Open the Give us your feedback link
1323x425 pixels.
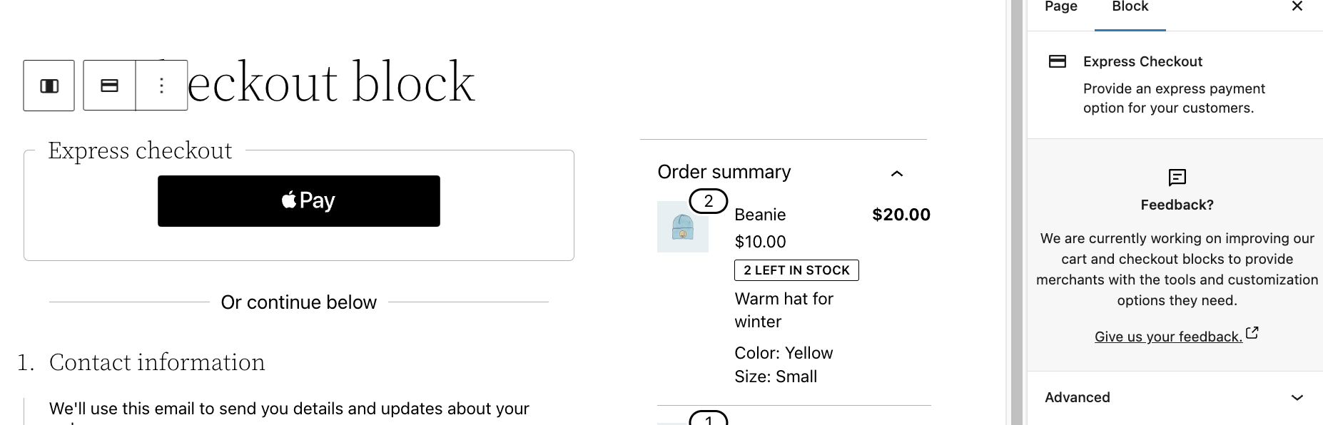1168,336
